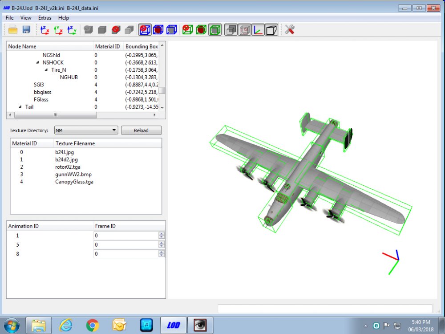Open the Texture Directory dropdown
445x334 pixels.
tap(86, 130)
